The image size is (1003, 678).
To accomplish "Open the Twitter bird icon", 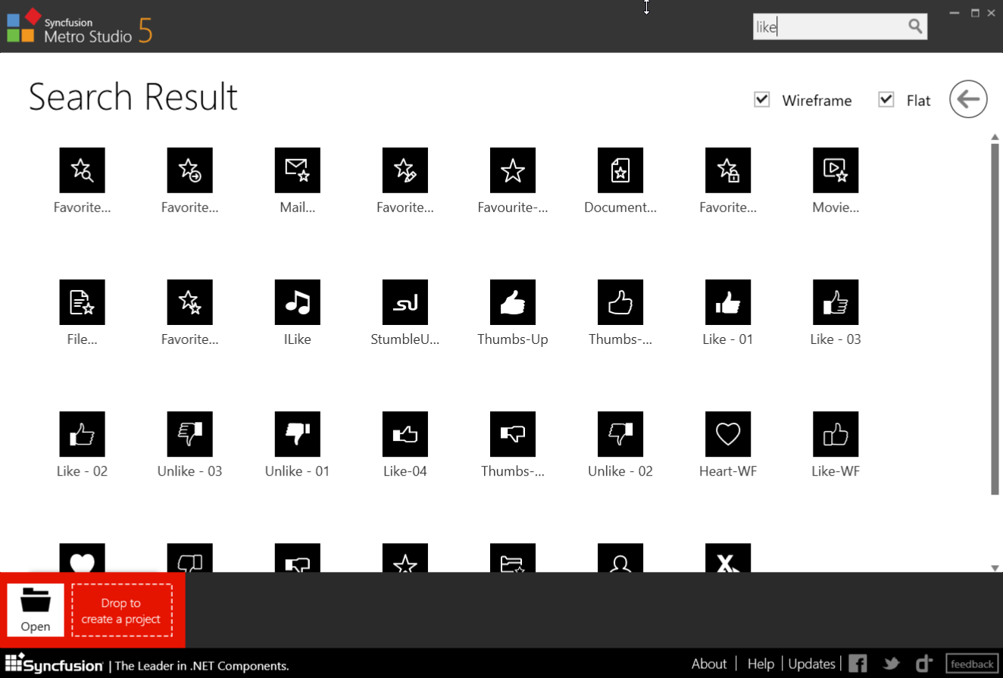I will (x=891, y=664).
